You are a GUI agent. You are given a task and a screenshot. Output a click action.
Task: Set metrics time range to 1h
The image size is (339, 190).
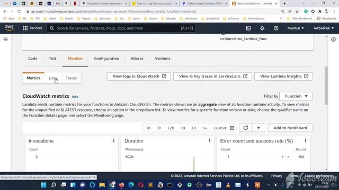[x=148, y=128]
